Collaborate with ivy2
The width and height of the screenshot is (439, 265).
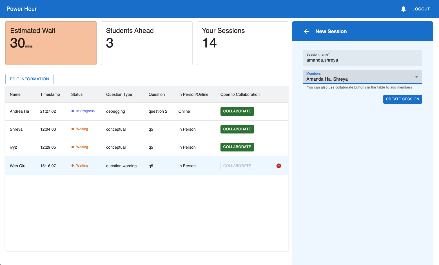pyautogui.click(x=237, y=147)
